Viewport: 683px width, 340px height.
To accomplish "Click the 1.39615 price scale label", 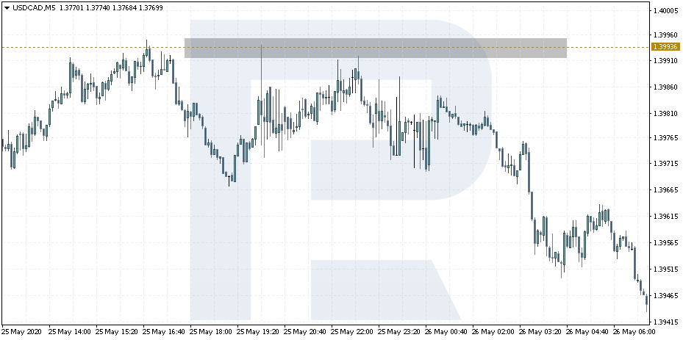I will (666, 217).
